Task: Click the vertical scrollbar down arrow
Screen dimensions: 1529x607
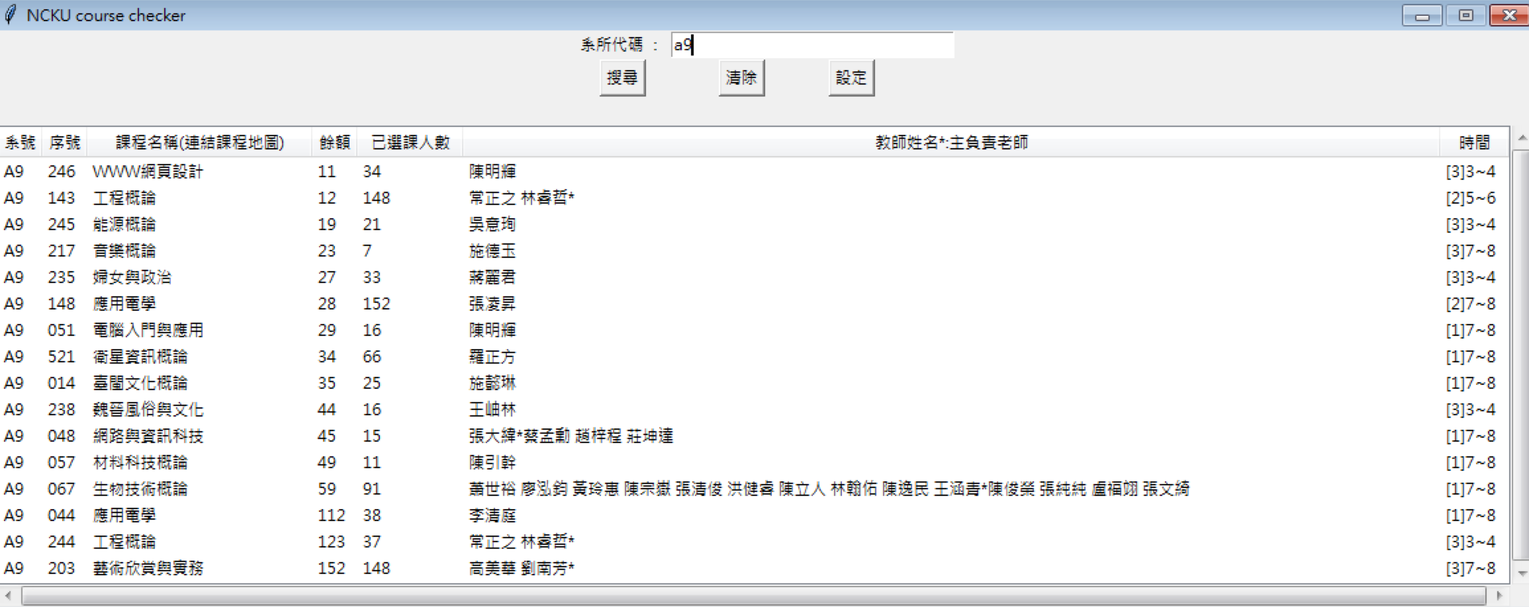Action: coord(1521,573)
